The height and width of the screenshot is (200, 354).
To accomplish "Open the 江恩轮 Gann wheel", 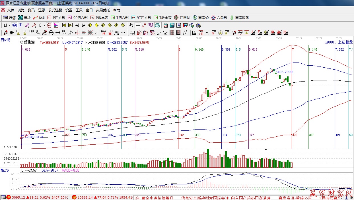I will coord(182,18).
